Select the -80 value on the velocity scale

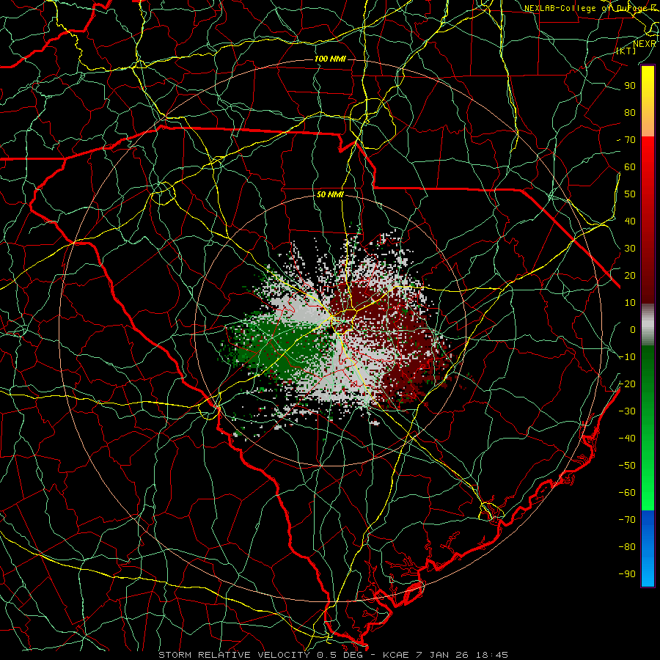pyautogui.click(x=627, y=547)
